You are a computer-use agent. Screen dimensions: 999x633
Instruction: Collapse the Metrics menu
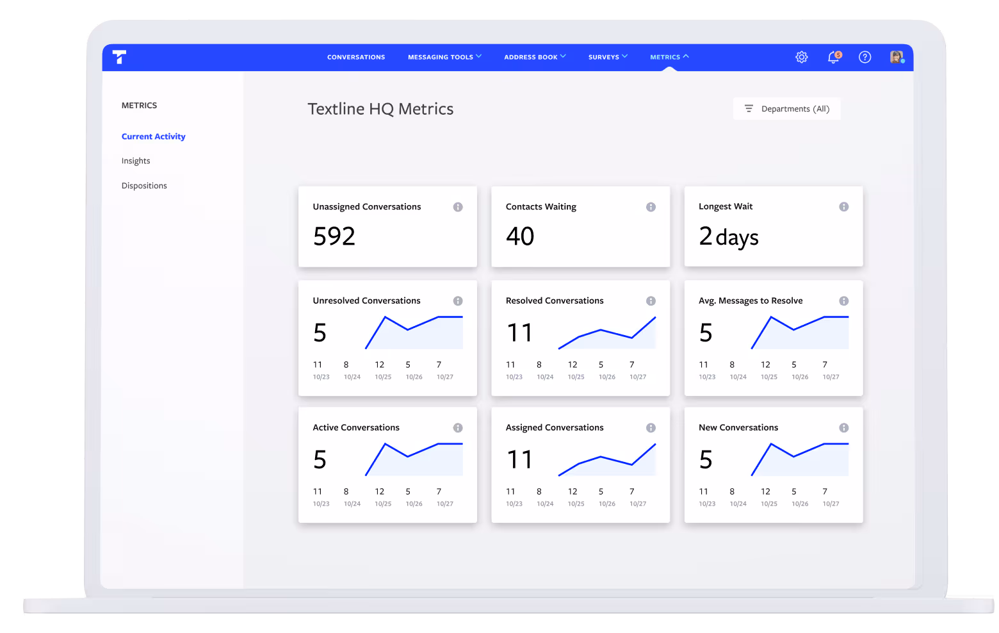669,57
